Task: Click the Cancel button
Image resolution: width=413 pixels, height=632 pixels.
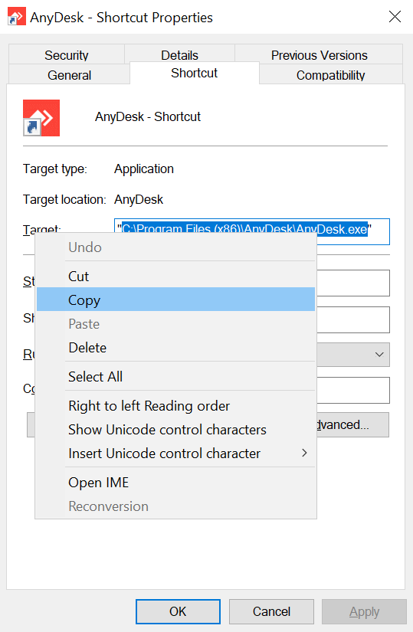Action: [x=271, y=611]
